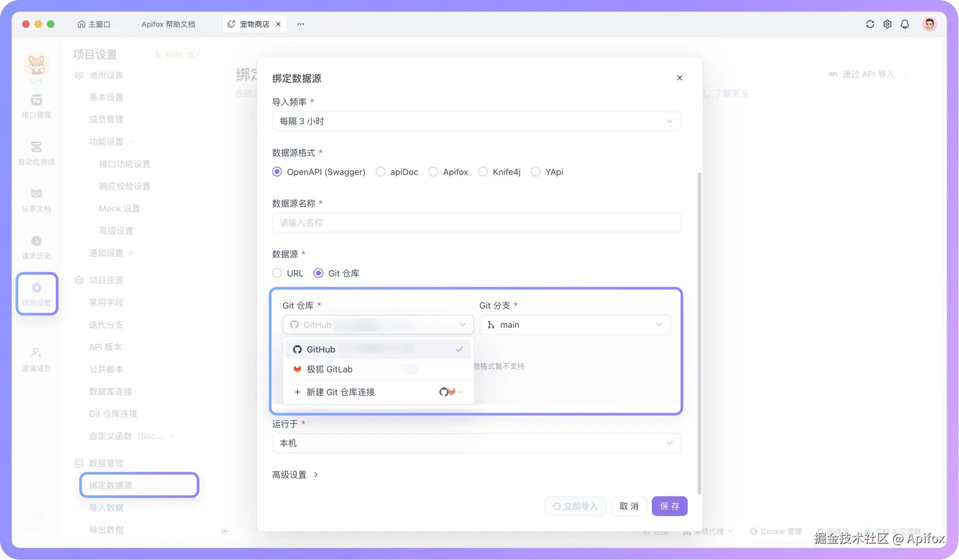Select 极狐 GitLab from the repository list
The image size is (959, 560).
(329, 370)
